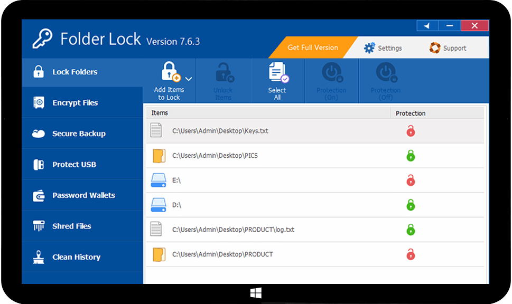
Task: Open Settings
Action: point(383,48)
